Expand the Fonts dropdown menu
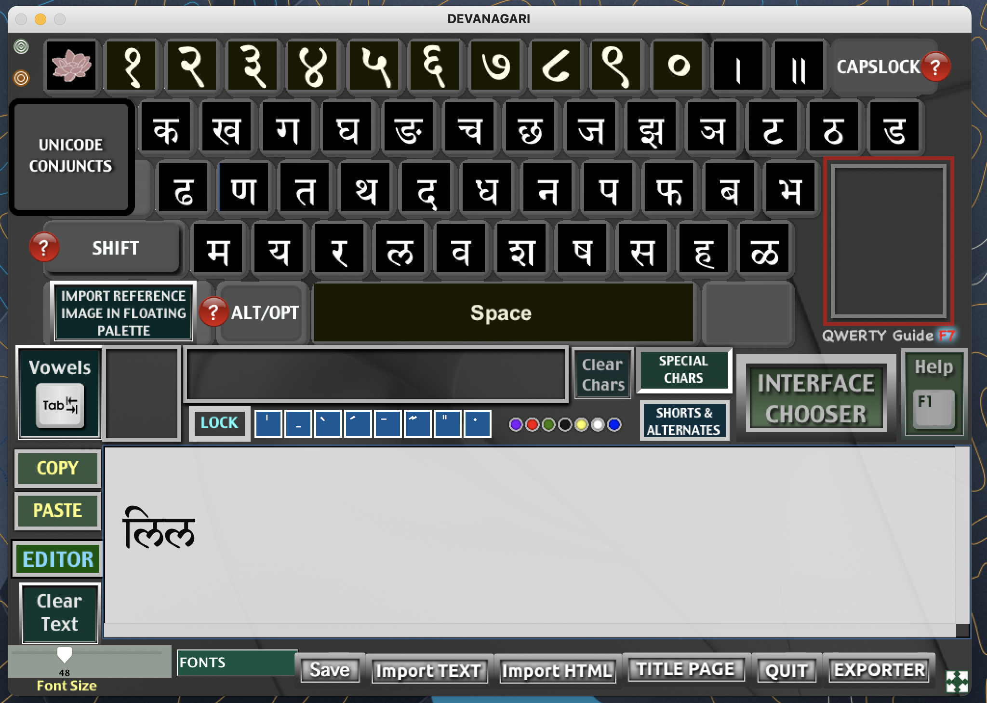This screenshot has height=703, width=987. point(236,662)
